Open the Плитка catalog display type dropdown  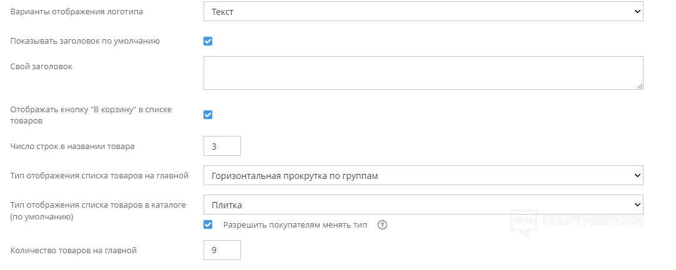pos(423,205)
